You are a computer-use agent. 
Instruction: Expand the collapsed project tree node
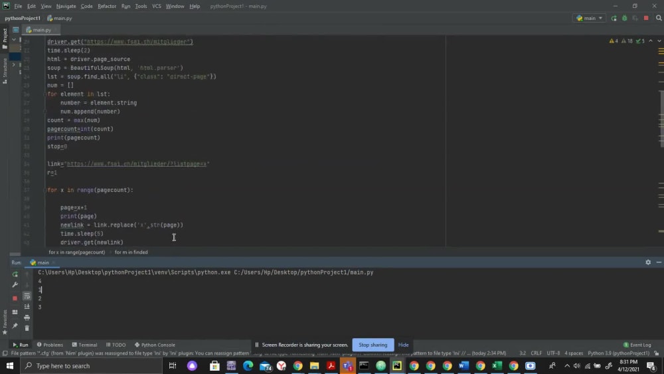[x=13, y=65]
